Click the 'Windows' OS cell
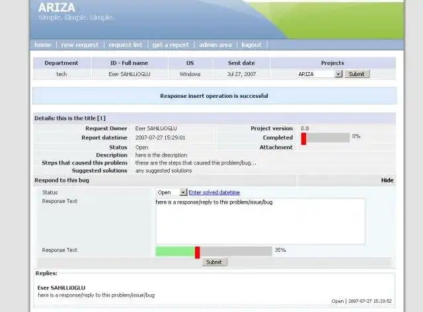 (x=190, y=74)
